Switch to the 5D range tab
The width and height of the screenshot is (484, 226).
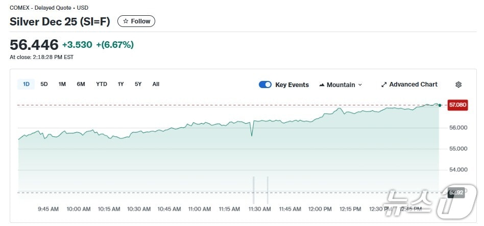coord(44,84)
